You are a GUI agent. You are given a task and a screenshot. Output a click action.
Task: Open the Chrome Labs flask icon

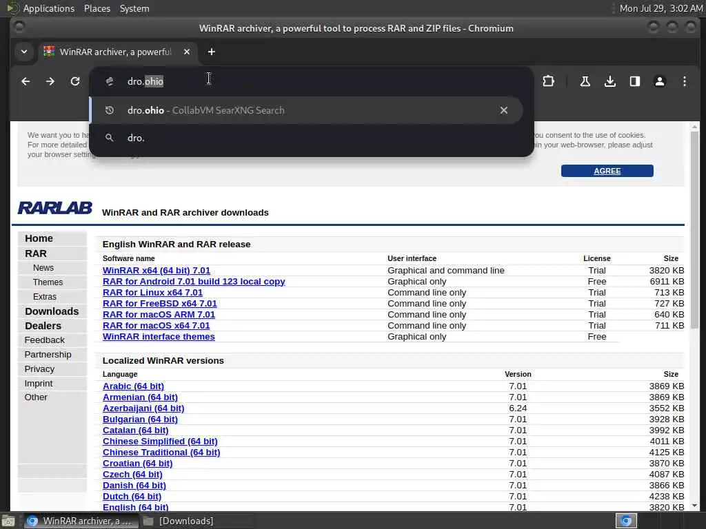tap(585, 81)
